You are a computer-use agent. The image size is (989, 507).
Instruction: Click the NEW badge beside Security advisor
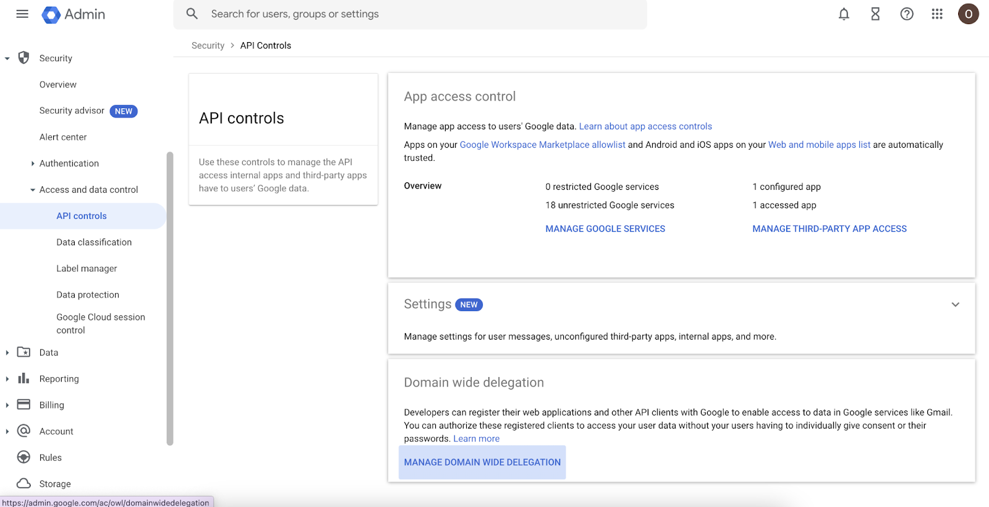pyautogui.click(x=124, y=111)
